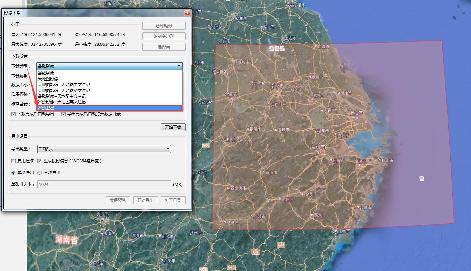Image resolution: width=471 pixels, height=271 pixels.
Task: Click the 合肥市 label on the map
Action: [x=232, y=94]
